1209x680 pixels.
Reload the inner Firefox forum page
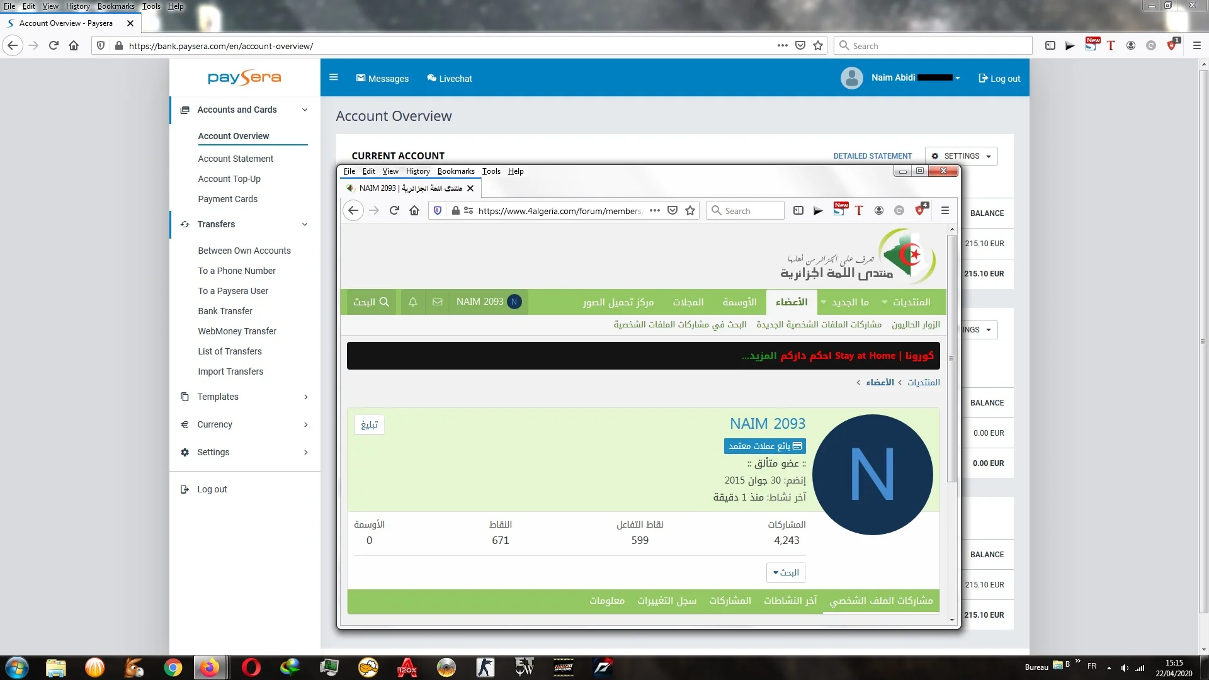pos(394,211)
